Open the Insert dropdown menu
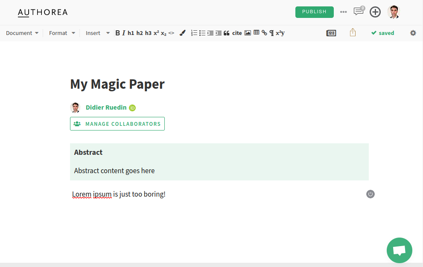 (x=97, y=33)
